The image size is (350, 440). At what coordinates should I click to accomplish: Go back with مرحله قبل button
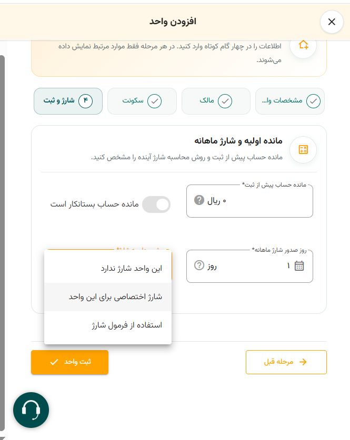tap(286, 362)
